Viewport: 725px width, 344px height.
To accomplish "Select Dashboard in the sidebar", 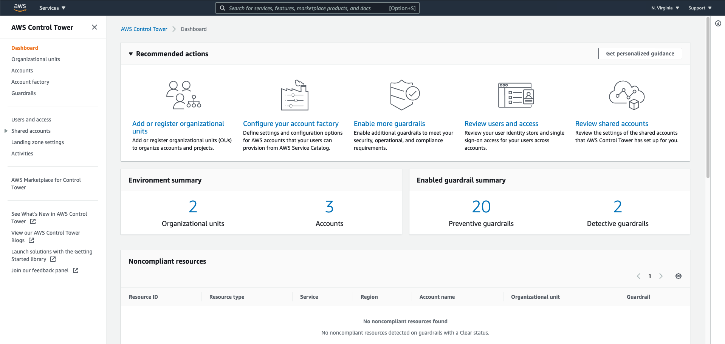I will tap(25, 48).
